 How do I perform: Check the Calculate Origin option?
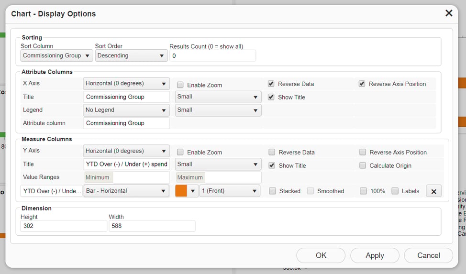[363, 165]
